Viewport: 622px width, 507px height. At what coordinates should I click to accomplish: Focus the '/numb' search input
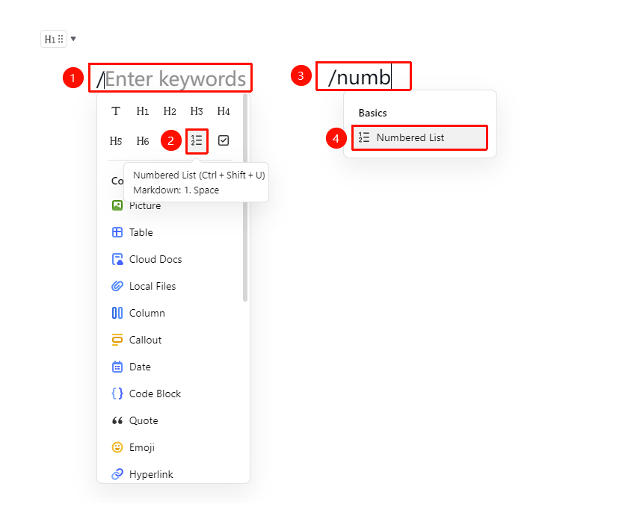point(363,76)
